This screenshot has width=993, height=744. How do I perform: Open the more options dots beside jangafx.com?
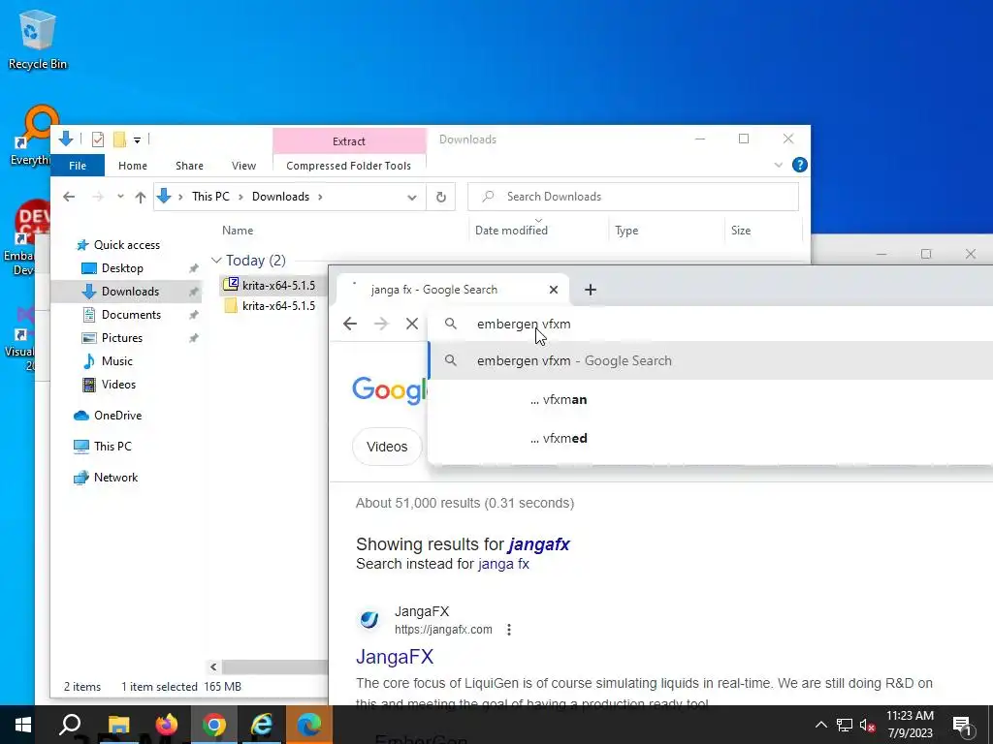(508, 630)
